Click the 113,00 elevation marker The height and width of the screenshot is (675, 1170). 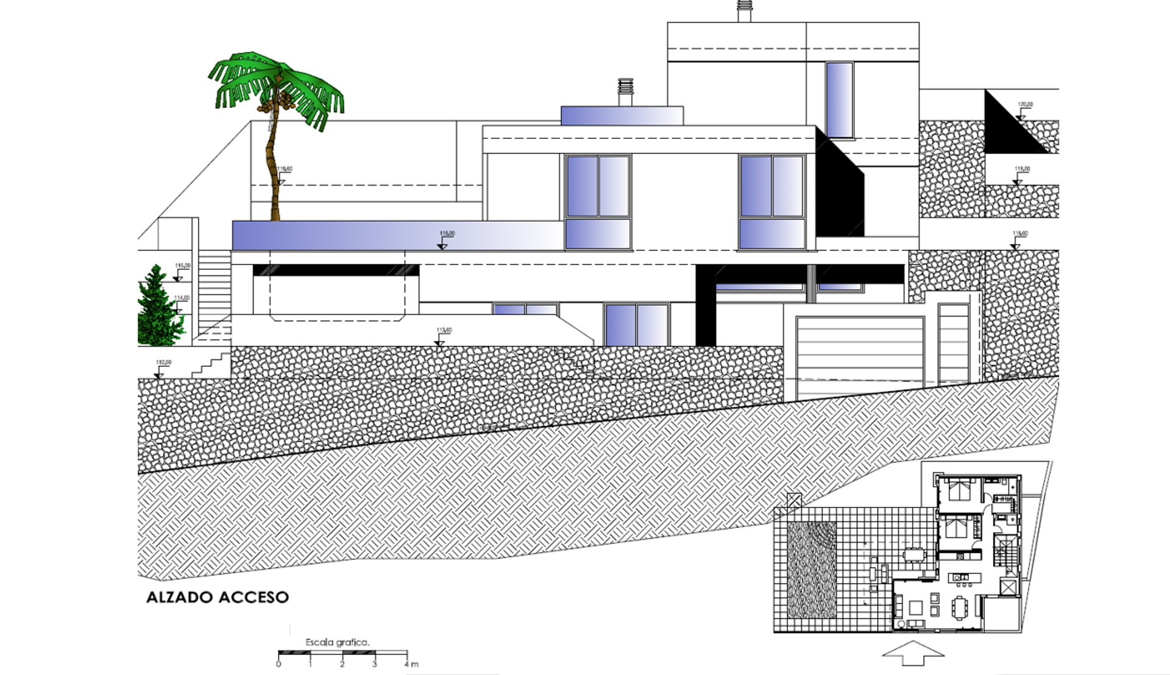(442, 337)
